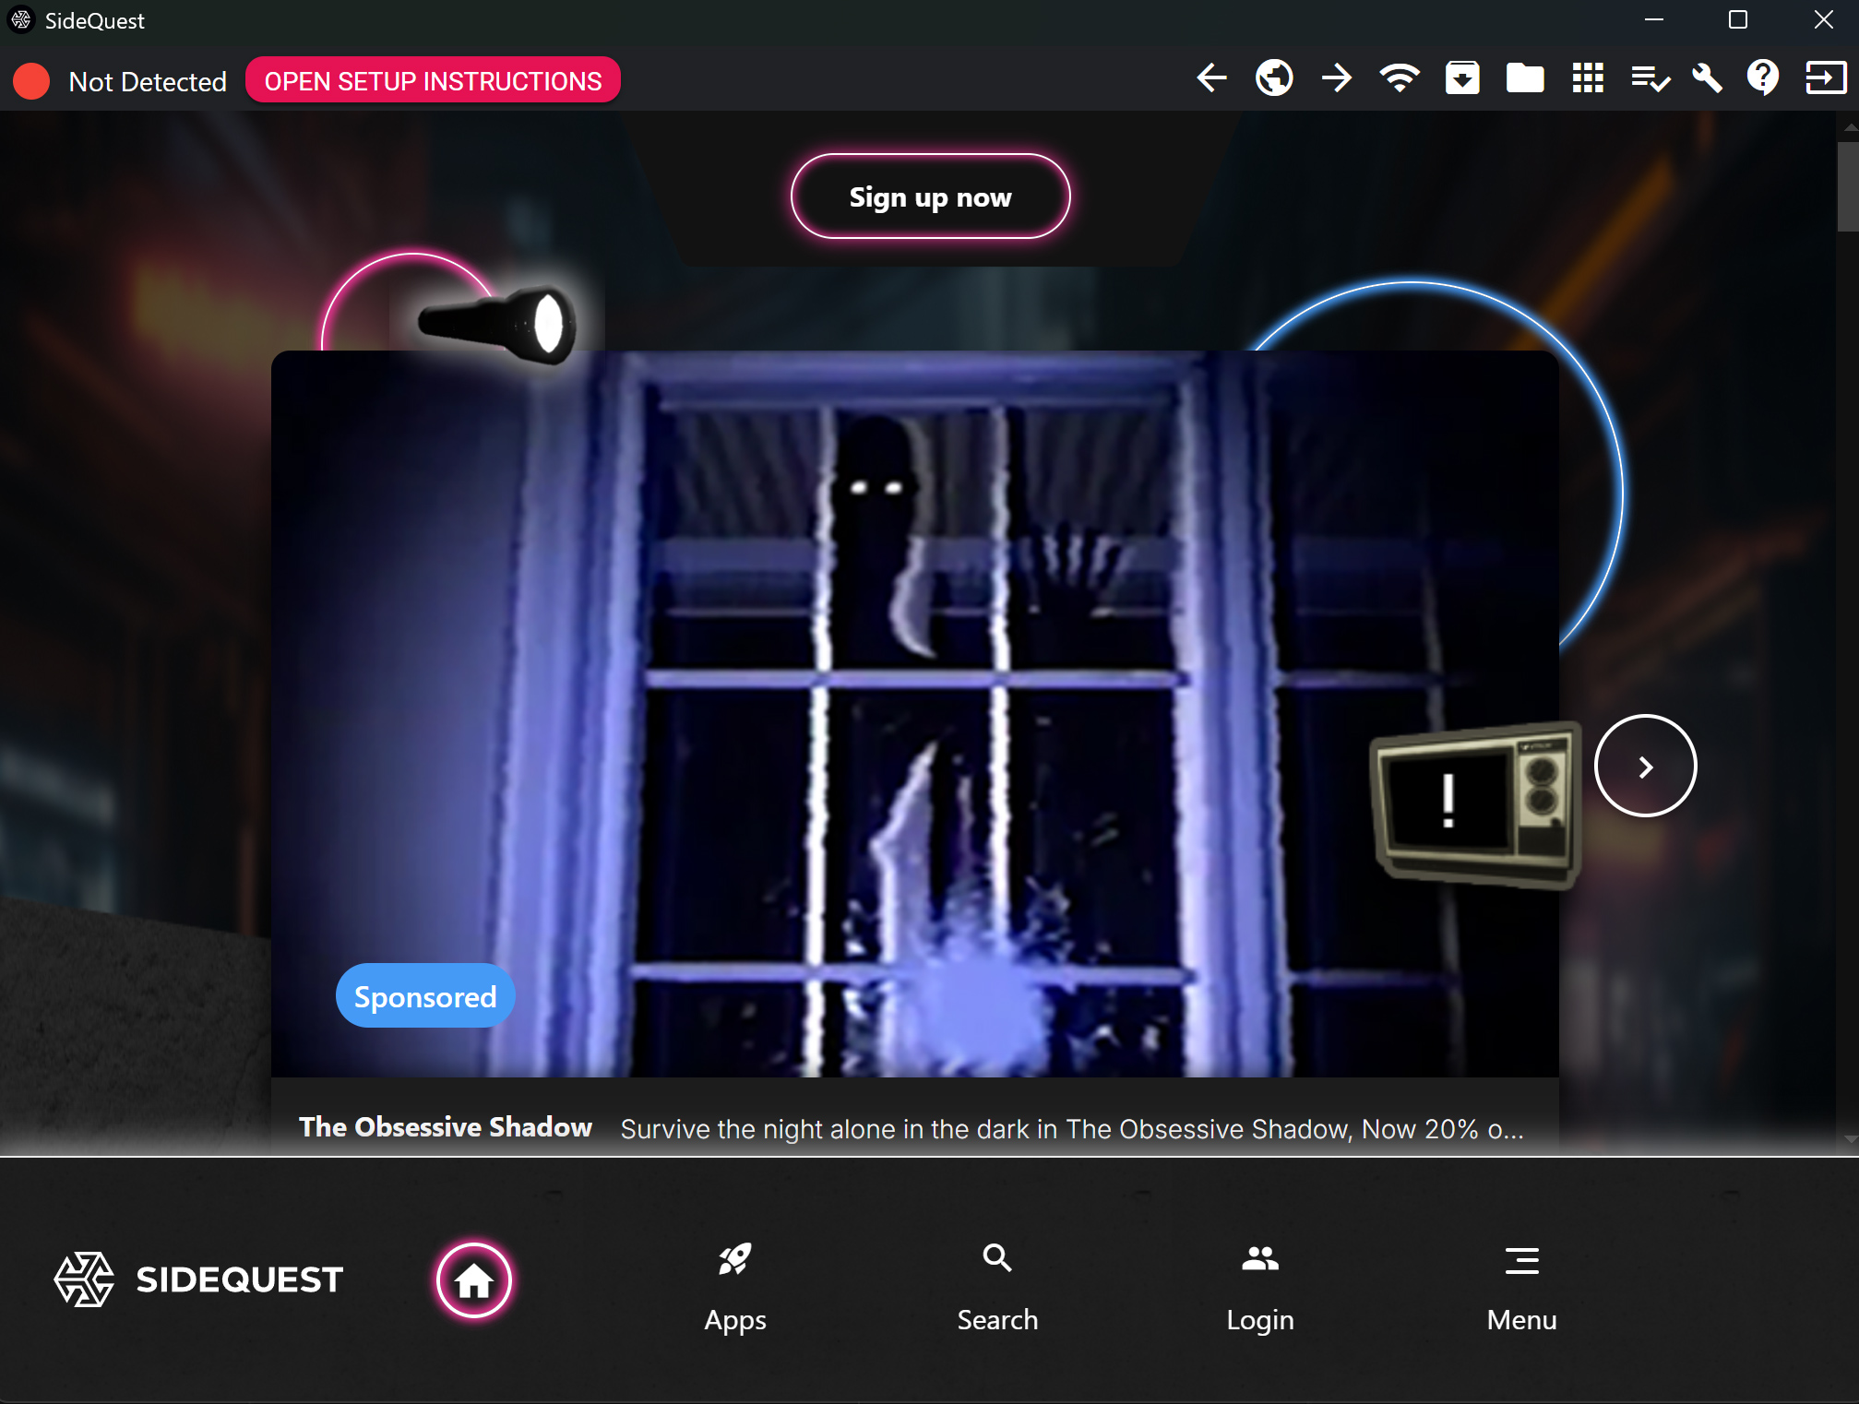Open the device settings wrench icon
Screen dimensions: 1859x1404
click(x=1707, y=79)
